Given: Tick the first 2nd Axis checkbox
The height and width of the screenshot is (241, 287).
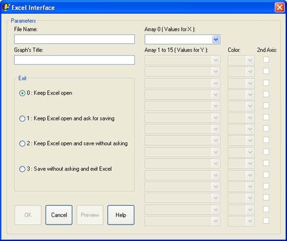Looking at the screenshot, I should coord(266,59).
